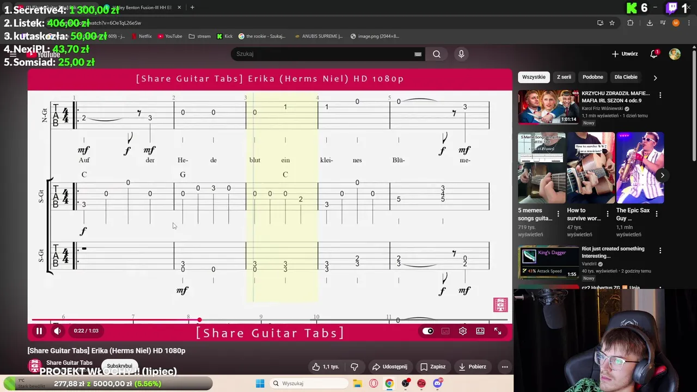This screenshot has width=697, height=392.
Task: Switch to the Harley Benton Fusion-III tab
Action: (x=141, y=8)
